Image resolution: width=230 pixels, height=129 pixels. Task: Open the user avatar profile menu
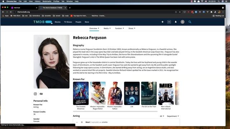pos(183,22)
